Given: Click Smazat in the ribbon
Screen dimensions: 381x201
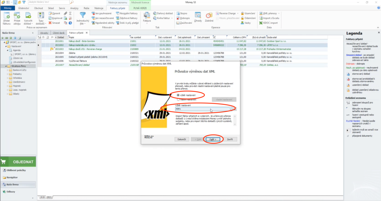Looking at the screenshot, I should pos(54,23).
